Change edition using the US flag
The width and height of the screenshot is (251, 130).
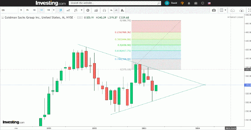(x=209, y=3)
